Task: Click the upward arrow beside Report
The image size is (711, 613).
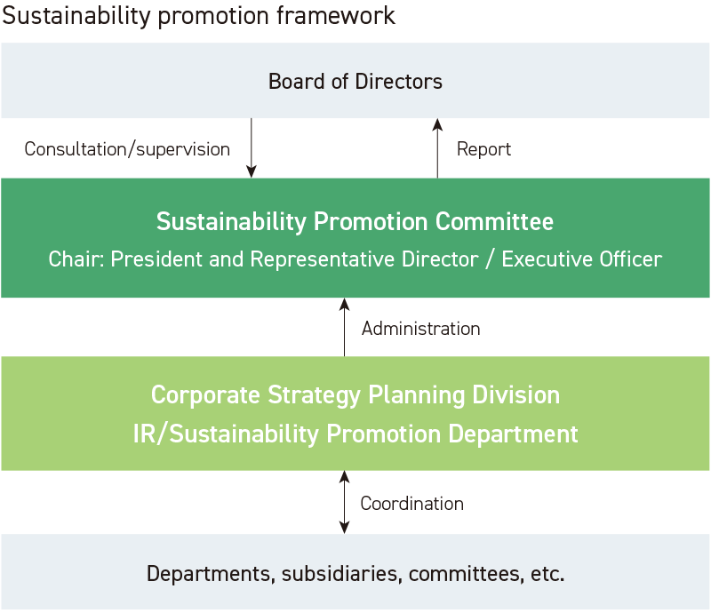Action: click(x=437, y=147)
